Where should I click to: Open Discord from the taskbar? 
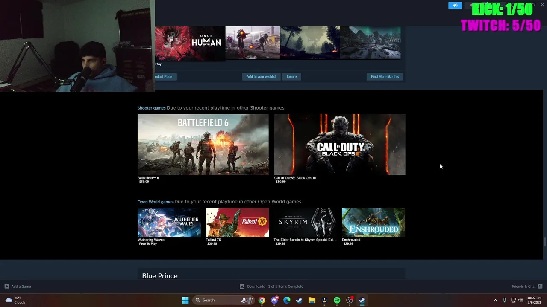pos(274,300)
